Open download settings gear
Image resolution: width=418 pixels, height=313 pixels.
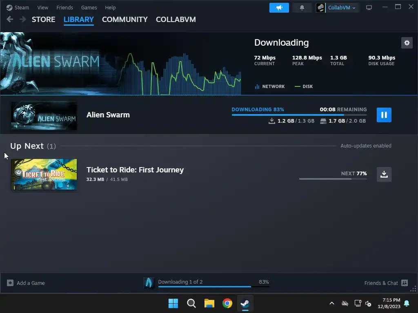pyautogui.click(x=407, y=42)
